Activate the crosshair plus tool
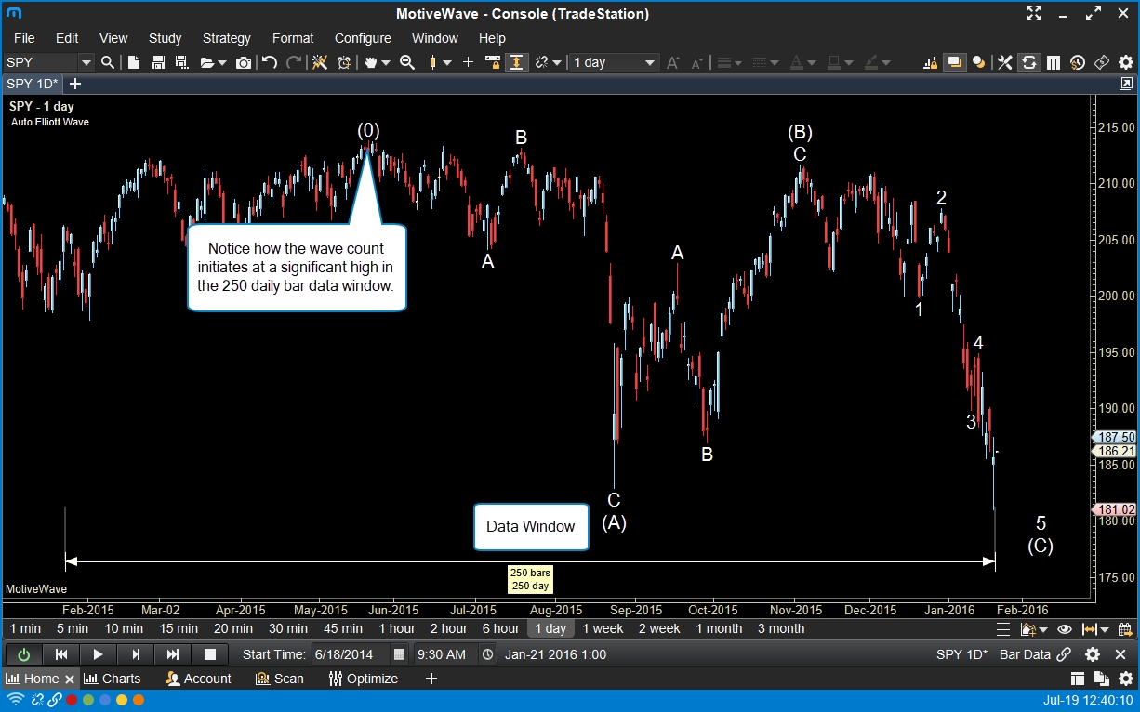The width and height of the screenshot is (1140, 712). 468,62
